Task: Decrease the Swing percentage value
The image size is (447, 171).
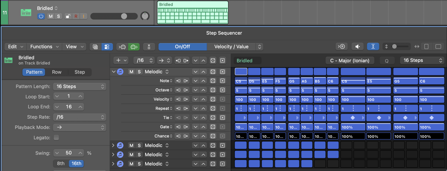Action: 57,153
